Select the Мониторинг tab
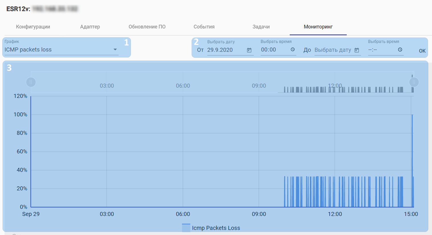Screen dimensions: 432x235 [318, 27]
